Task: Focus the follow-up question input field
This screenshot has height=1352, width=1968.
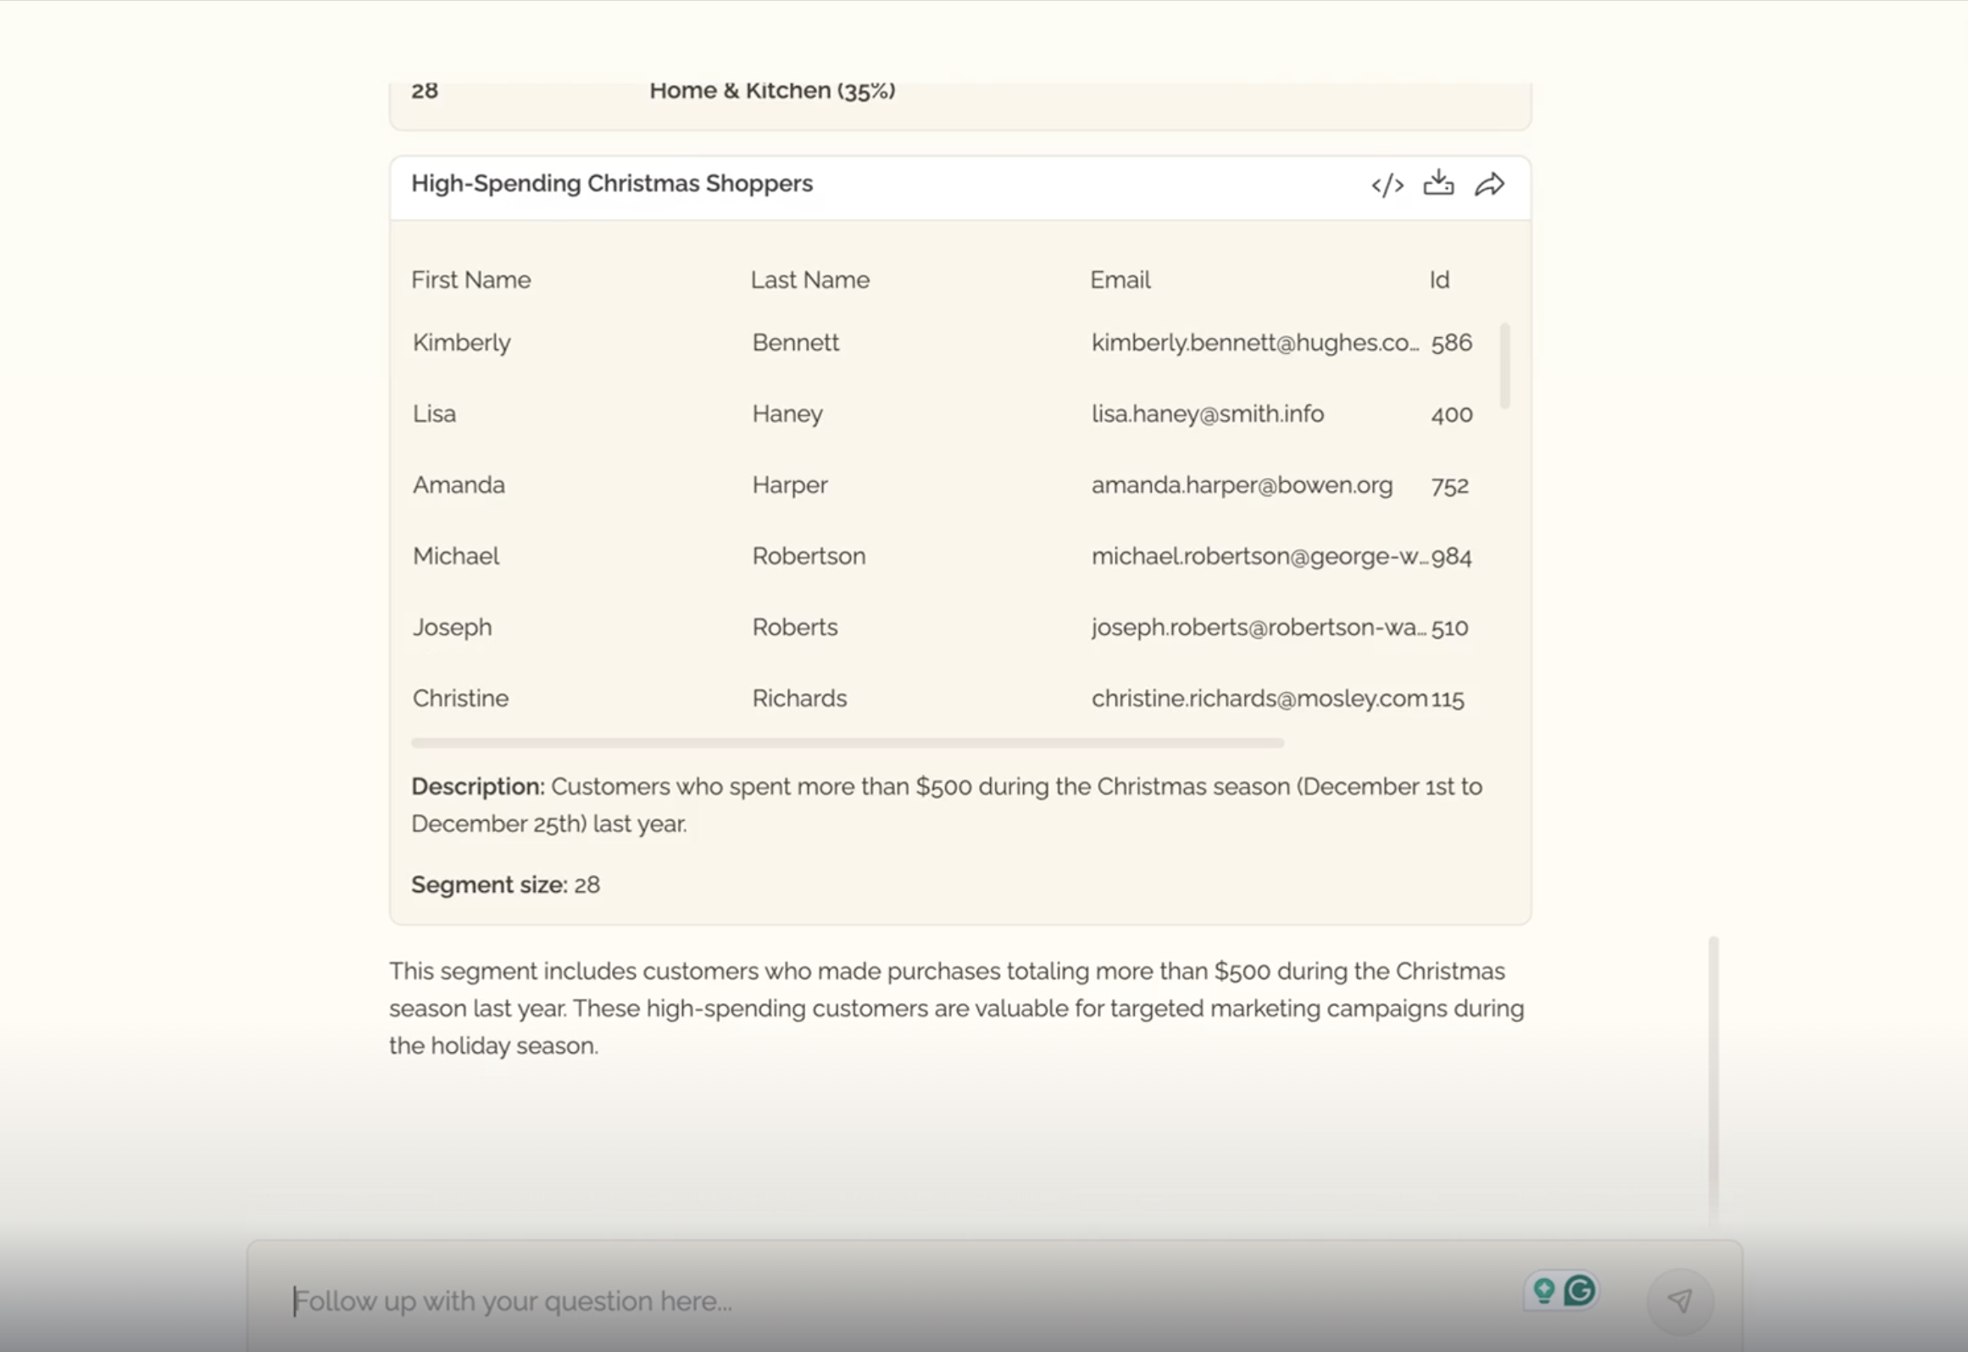Action: [x=848, y=1300]
